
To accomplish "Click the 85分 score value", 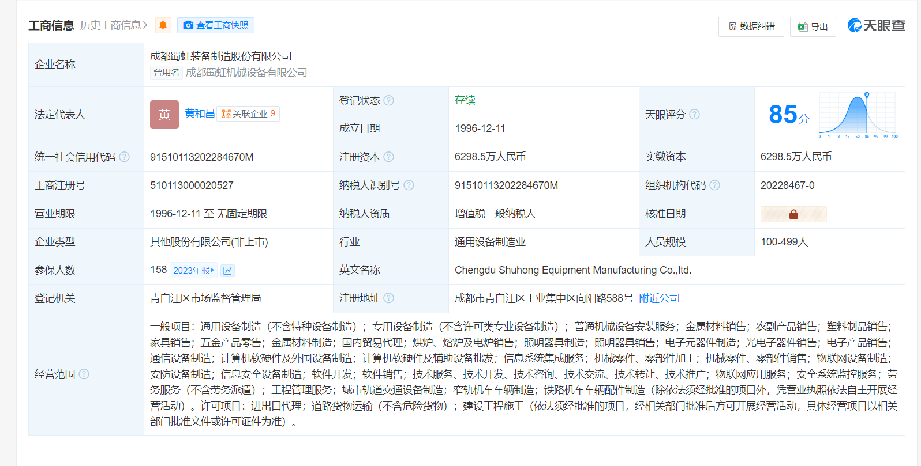I will (x=789, y=115).
